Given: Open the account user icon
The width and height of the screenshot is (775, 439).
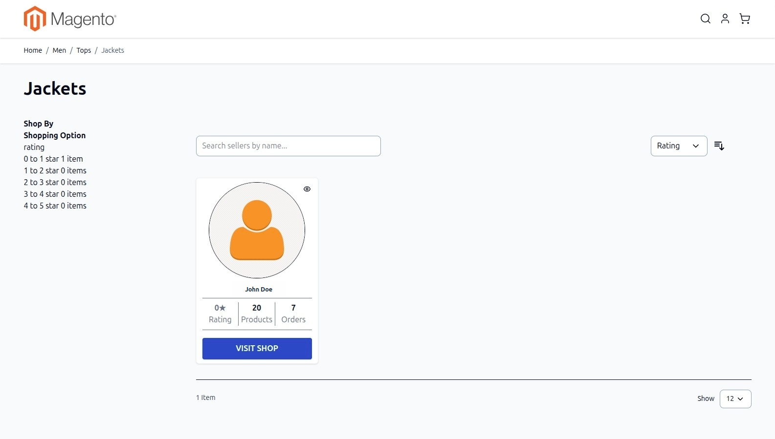Looking at the screenshot, I should [725, 19].
